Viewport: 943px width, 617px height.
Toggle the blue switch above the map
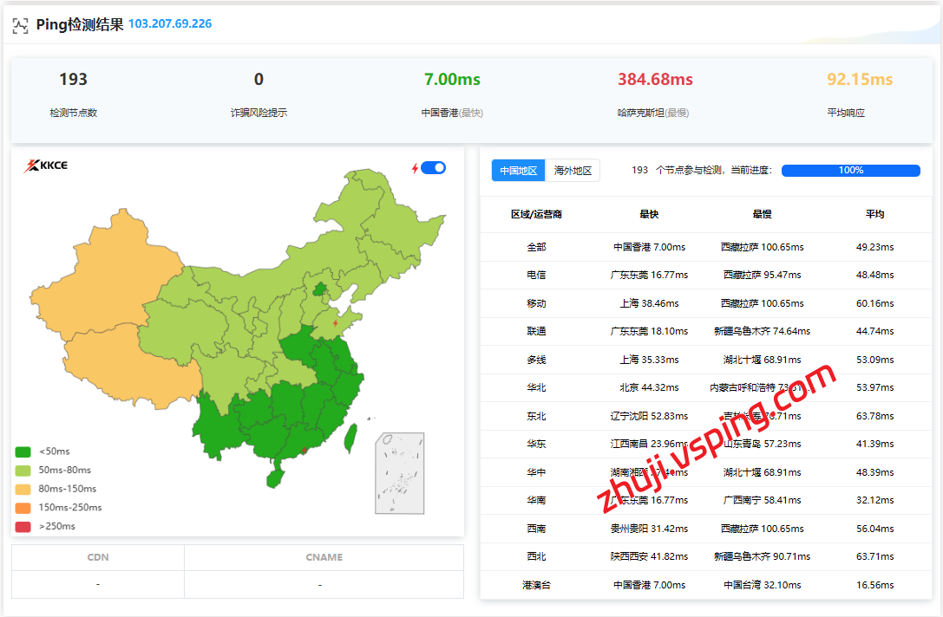pyautogui.click(x=434, y=168)
